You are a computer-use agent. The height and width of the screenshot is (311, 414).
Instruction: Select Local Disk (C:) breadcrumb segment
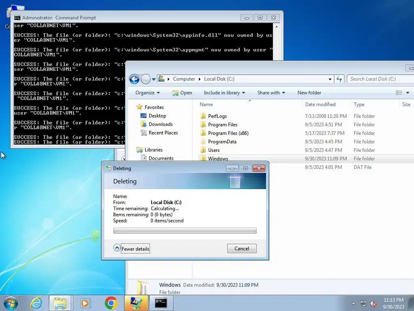(219, 79)
